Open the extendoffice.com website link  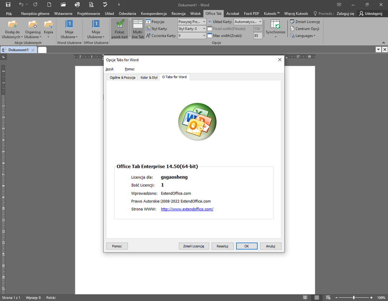pos(187,209)
